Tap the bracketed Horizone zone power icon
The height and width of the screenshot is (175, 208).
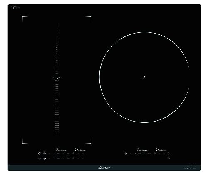(x=40, y=153)
